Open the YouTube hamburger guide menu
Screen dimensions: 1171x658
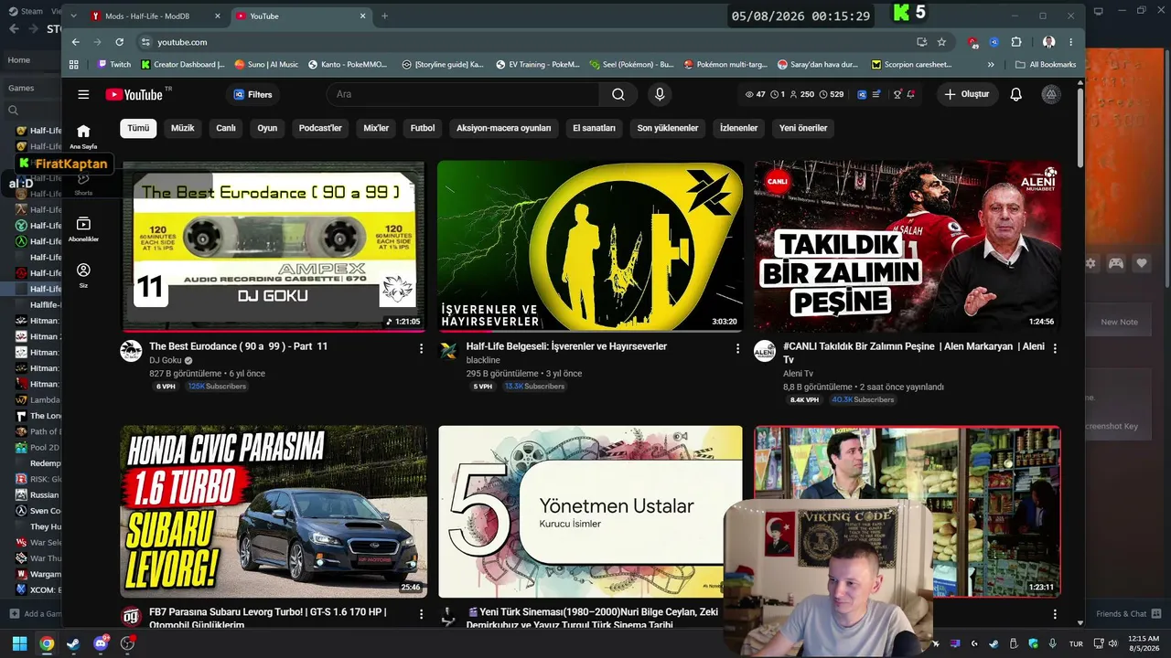pos(83,94)
